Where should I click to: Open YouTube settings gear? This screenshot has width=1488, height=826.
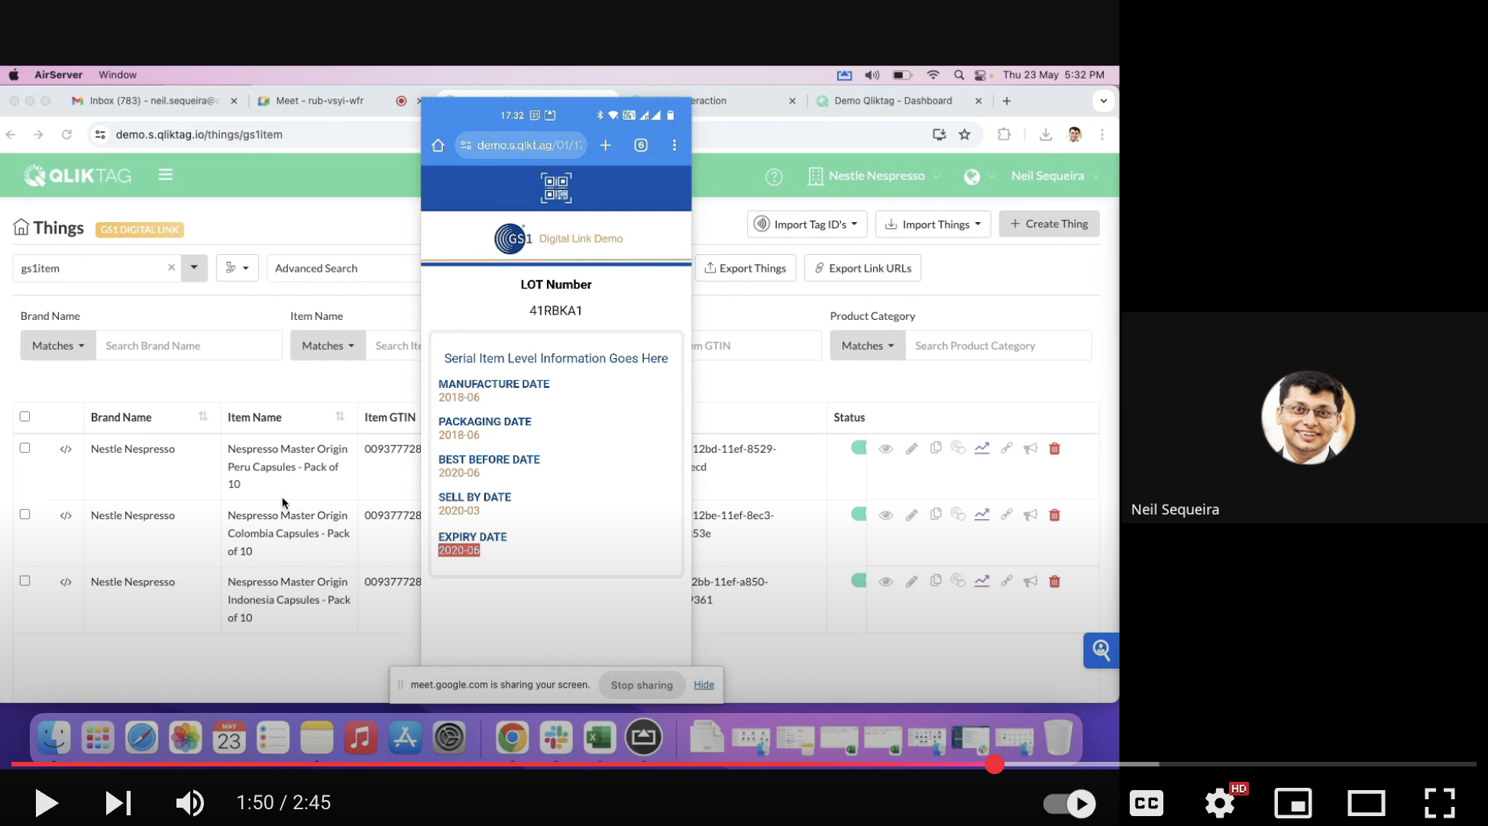pos(1220,803)
